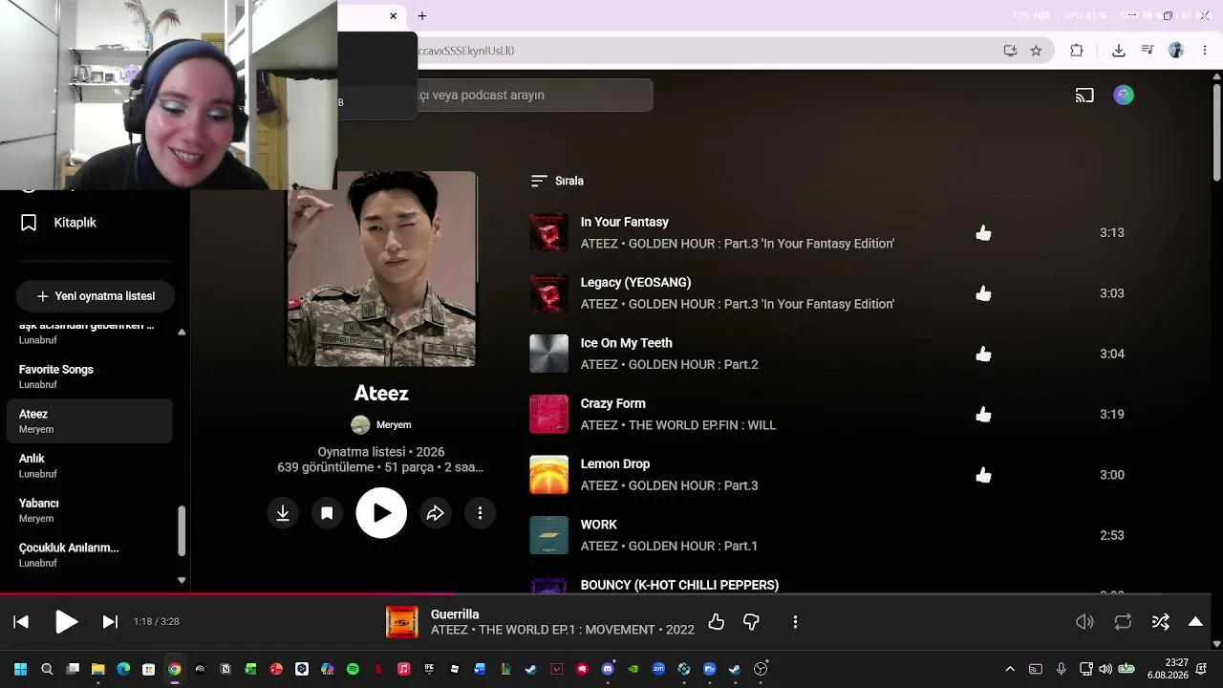Dislike the currently playing song Guerrilla
This screenshot has width=1223, height=688.
[751, 622]
